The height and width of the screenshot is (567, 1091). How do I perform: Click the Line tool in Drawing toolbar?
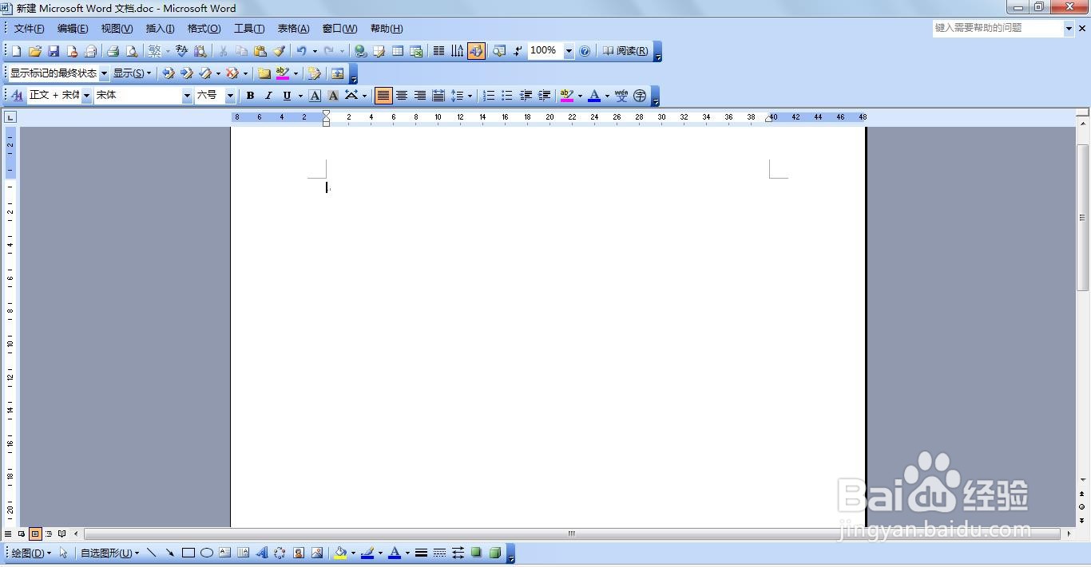152,553
